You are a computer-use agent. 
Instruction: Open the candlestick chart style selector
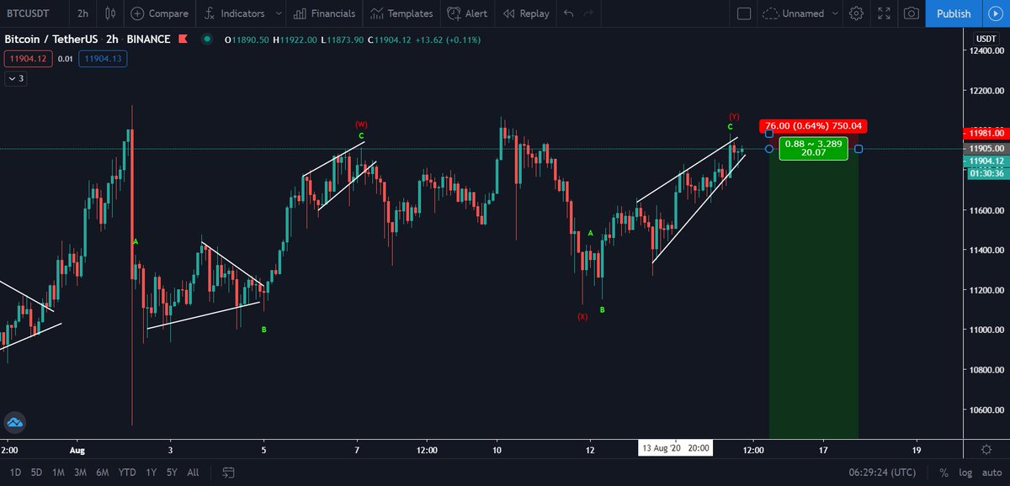(110, 13)
